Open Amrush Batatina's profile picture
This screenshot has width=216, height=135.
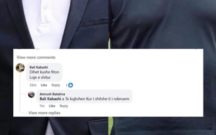[31, 94]
